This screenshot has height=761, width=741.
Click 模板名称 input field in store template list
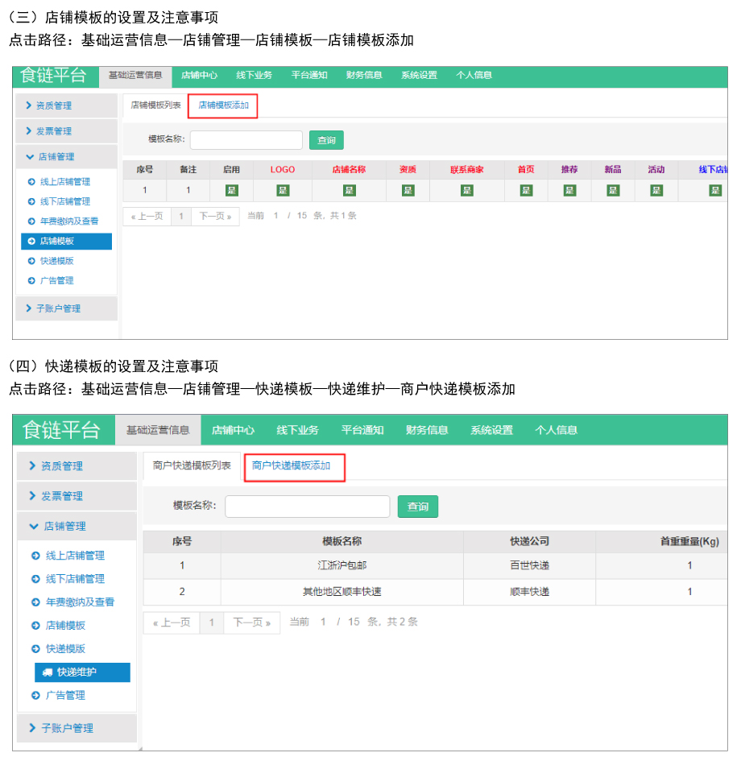click(x=246, y=140)
